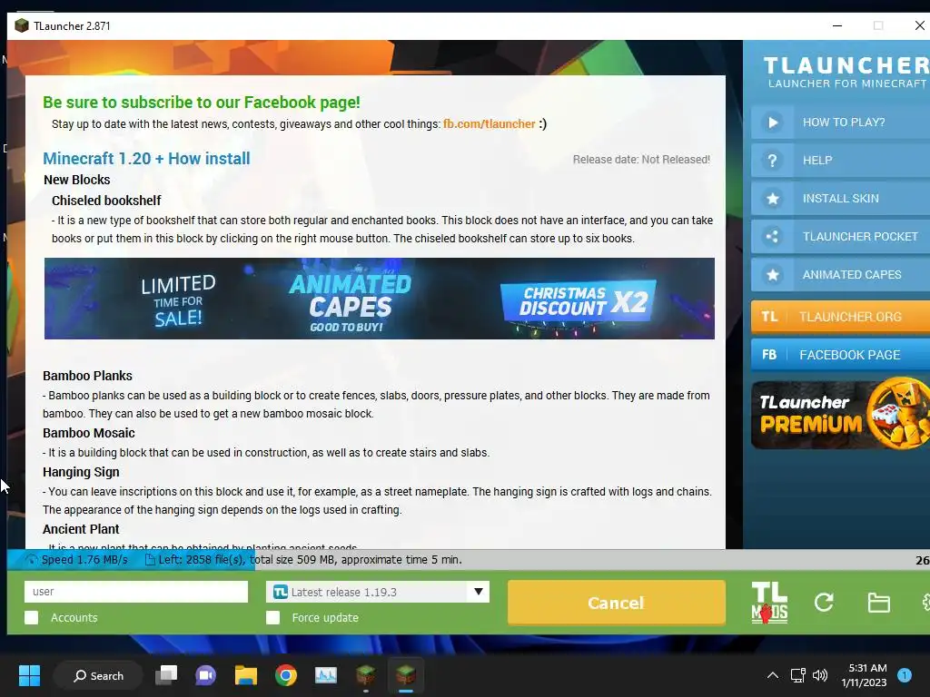Open HOW TO PLAY? menu item

840,123
